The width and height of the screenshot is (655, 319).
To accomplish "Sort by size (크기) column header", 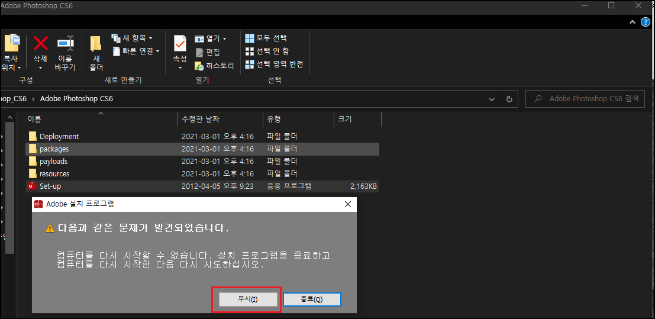I will pos(357,119).
